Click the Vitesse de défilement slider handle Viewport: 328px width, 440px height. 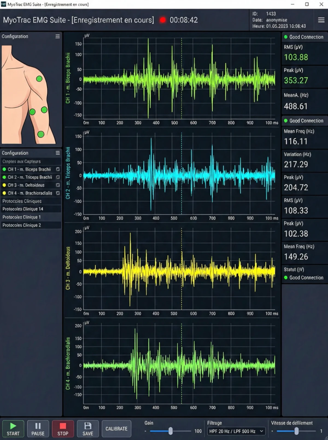pos(296,431)
